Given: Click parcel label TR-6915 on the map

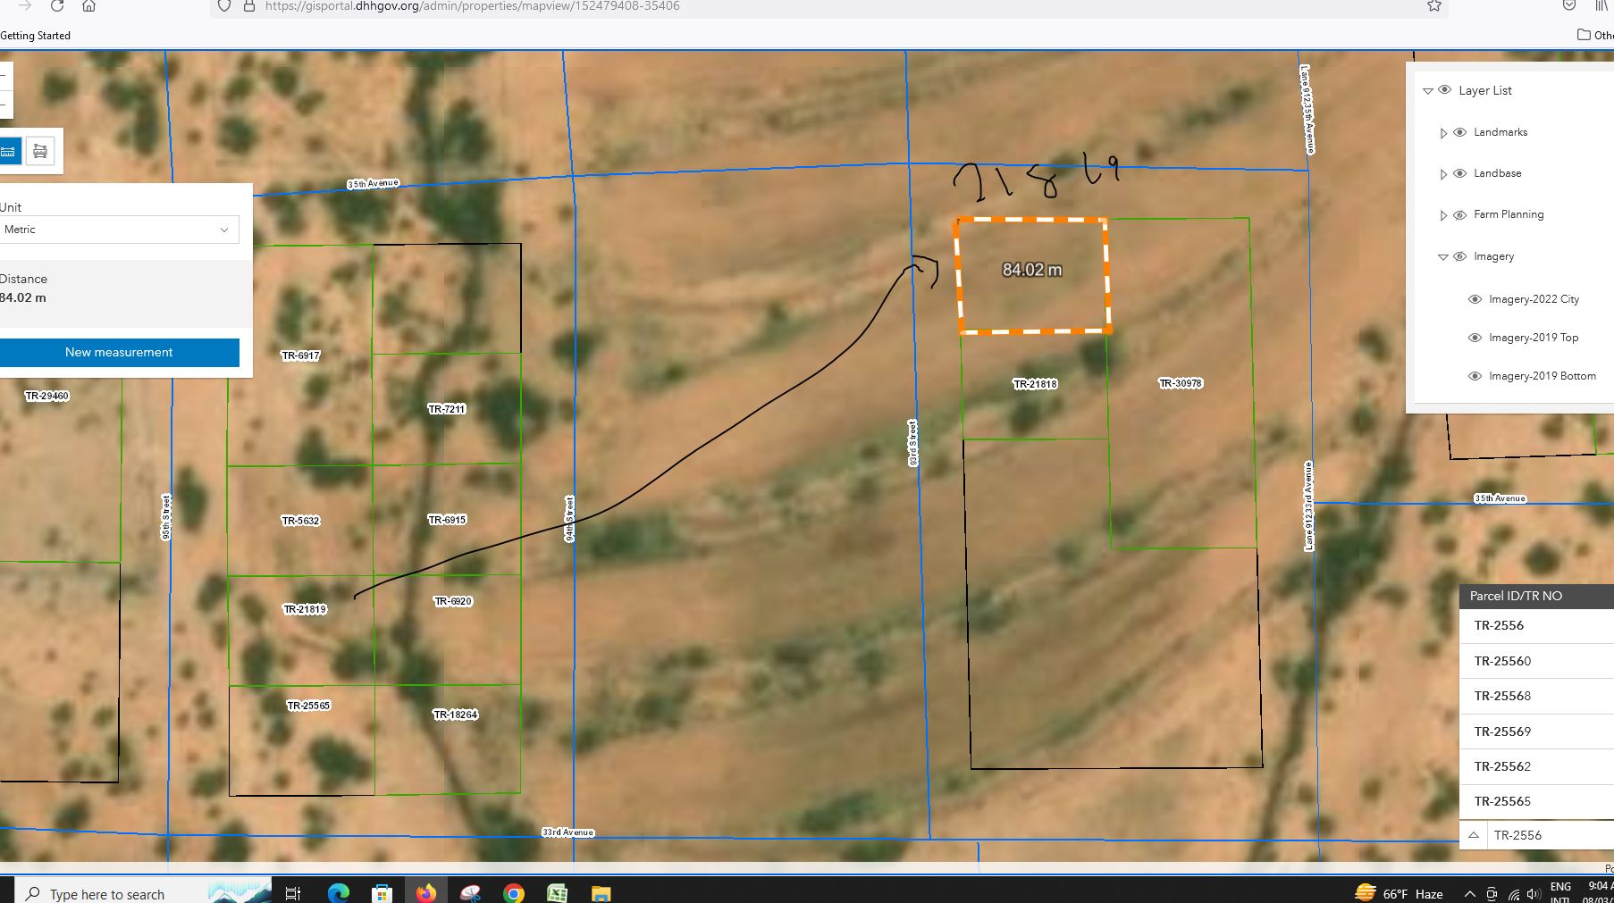Looking at the screenshot, I should coord(447,520).
